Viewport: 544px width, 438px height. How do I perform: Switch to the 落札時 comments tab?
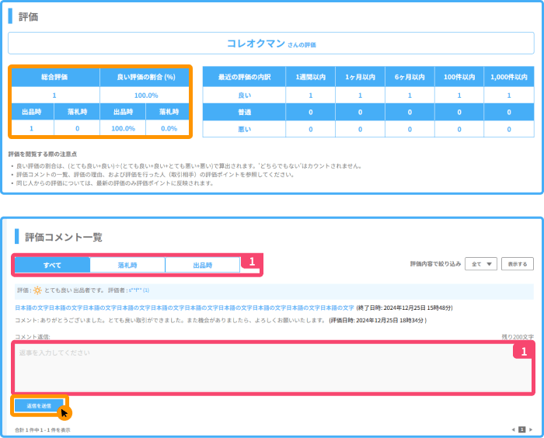[x=127, y=266]
